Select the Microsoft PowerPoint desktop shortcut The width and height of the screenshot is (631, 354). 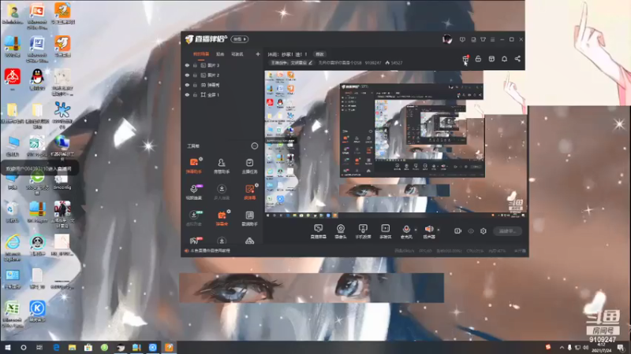(x=37, y=16)
